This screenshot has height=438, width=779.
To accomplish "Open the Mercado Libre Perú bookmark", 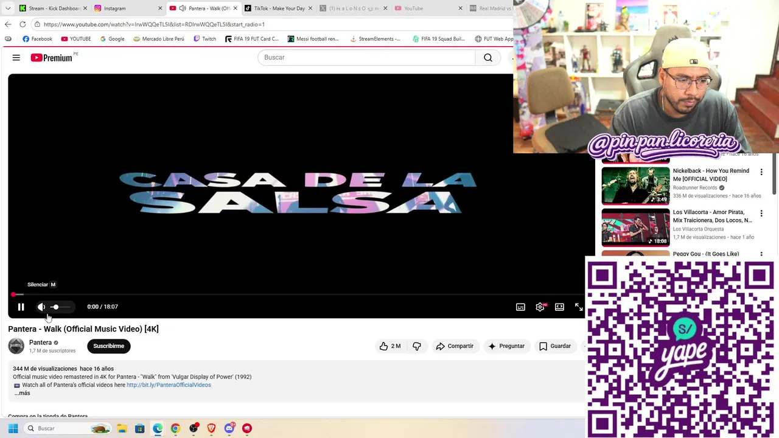I will 158,39.
